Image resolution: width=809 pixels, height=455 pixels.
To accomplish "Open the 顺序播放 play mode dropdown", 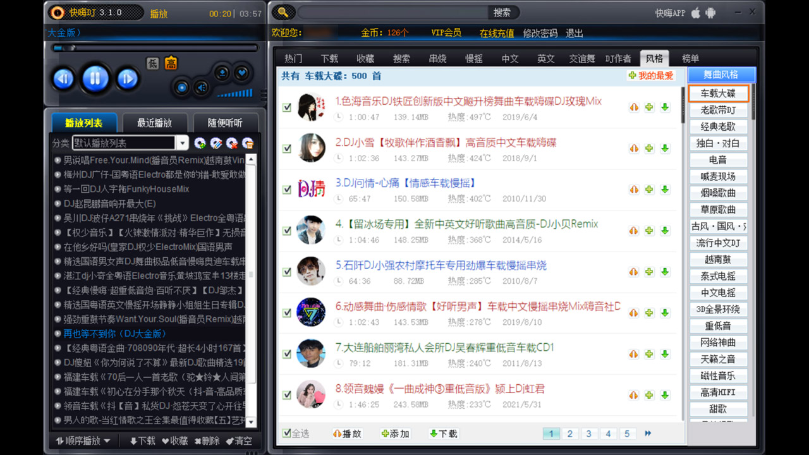I will click(82, 440).
